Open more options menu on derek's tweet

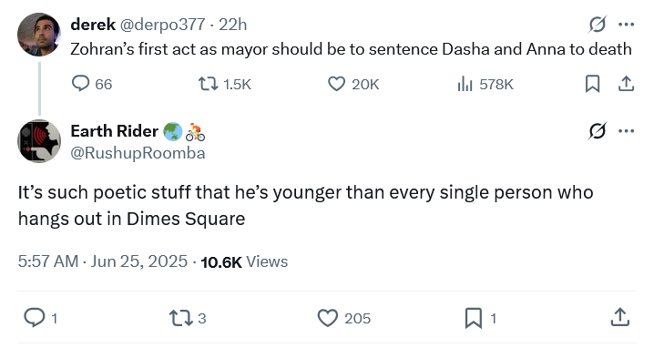point(626,25)
